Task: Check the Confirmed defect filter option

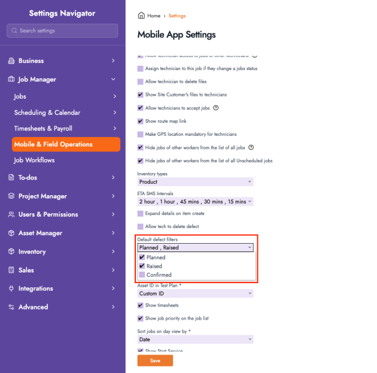Action: point(141,275)
